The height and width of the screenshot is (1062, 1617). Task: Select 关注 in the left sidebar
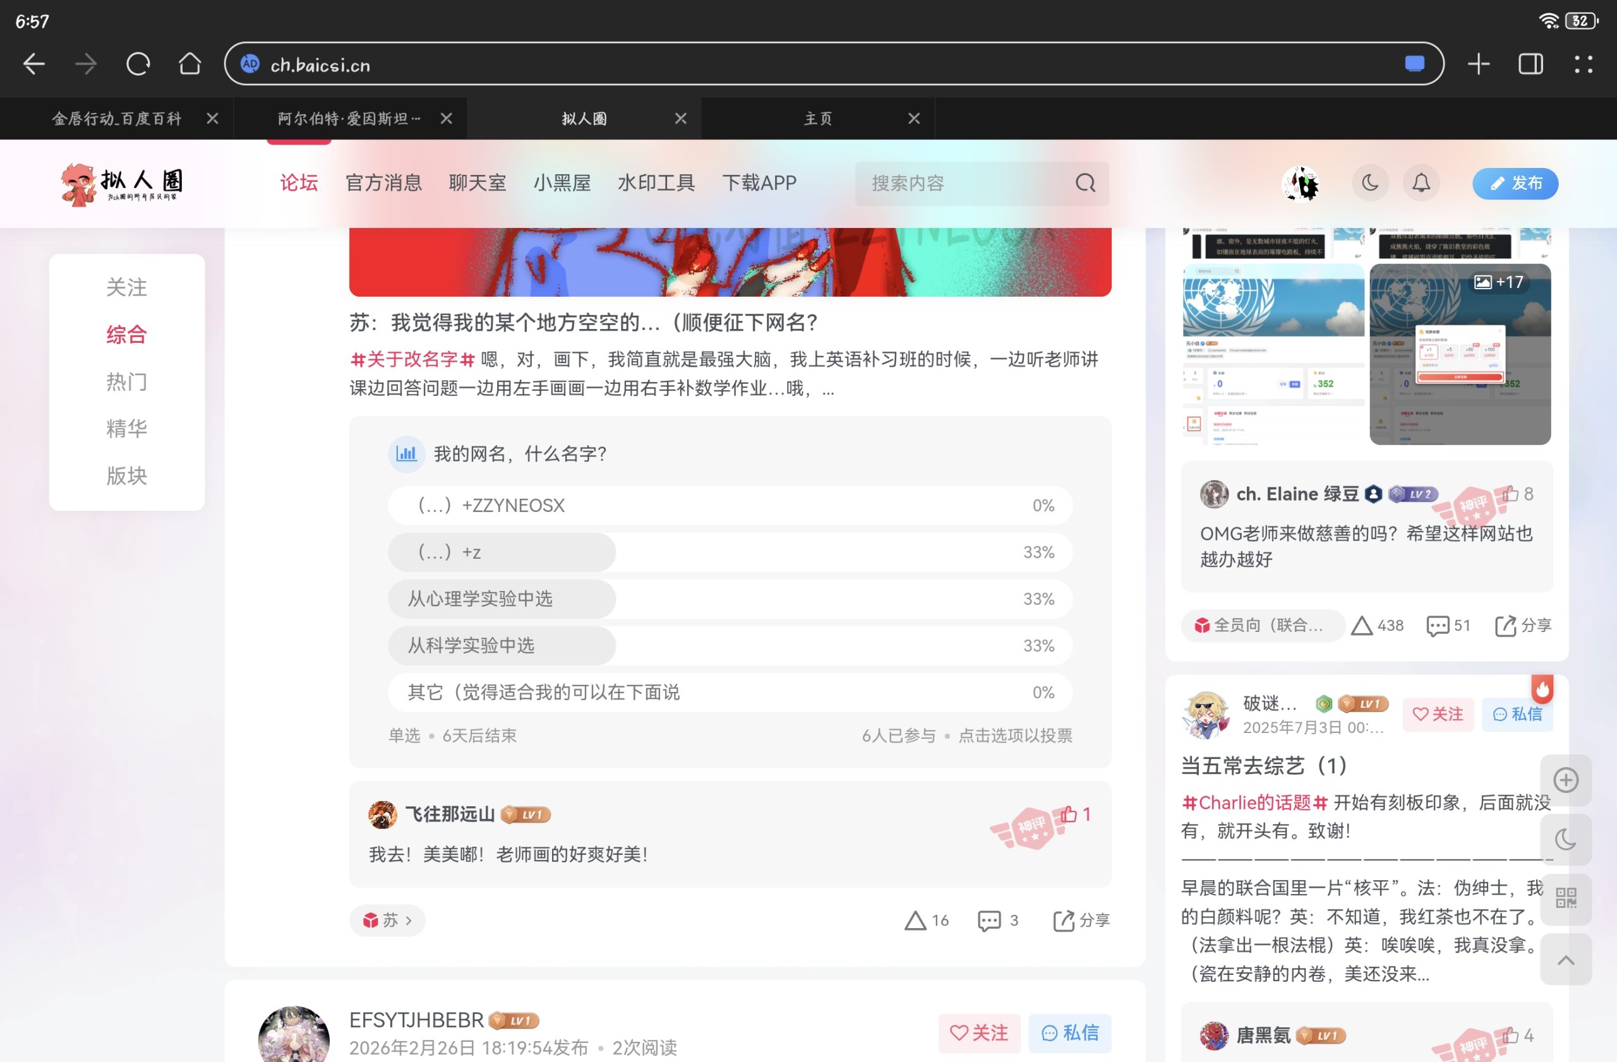pos(126,287)
